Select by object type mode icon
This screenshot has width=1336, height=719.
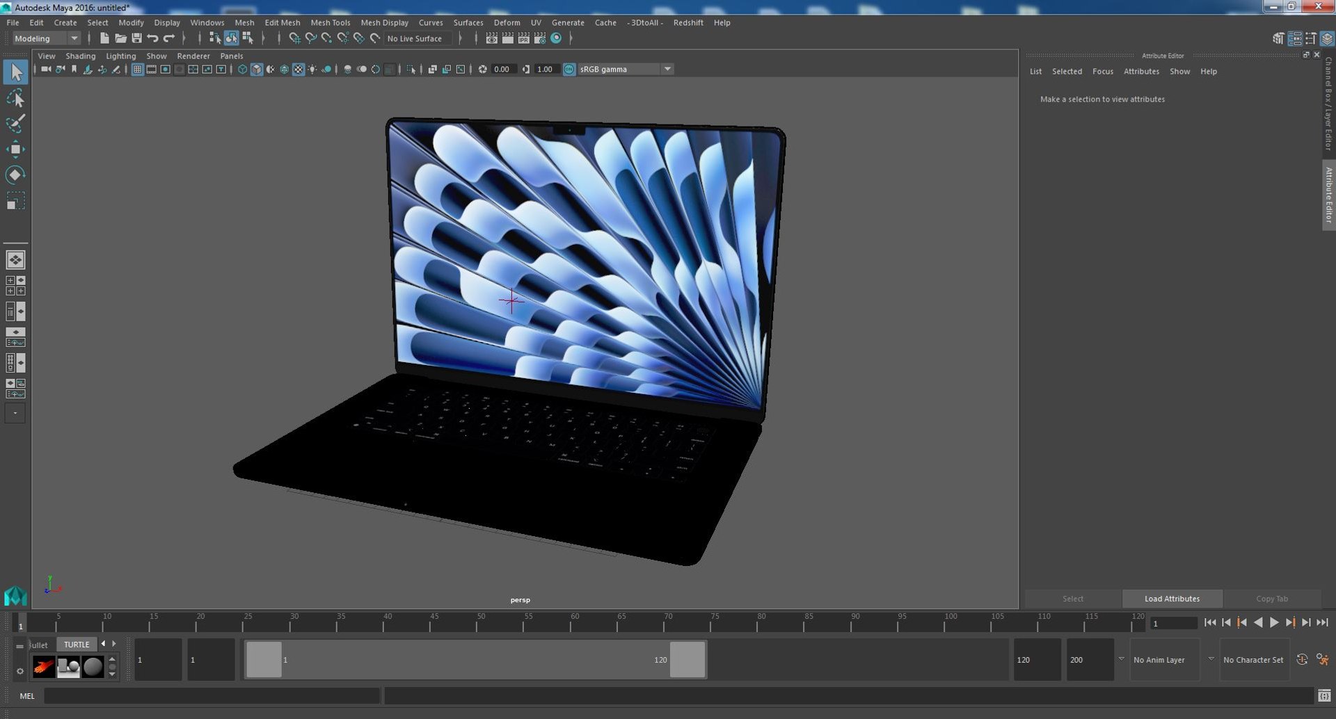tap(231, 38)
